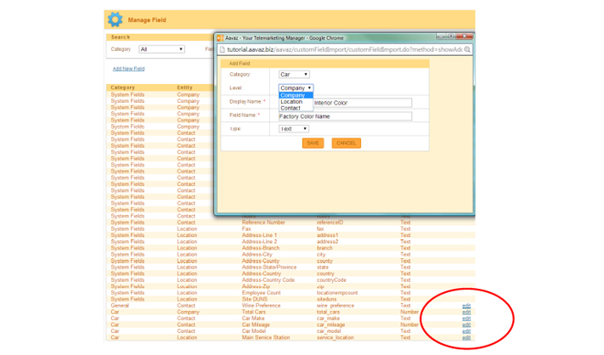Click the Main Service Station cell
The image size is (604, 355).
(x=266, y=338)
